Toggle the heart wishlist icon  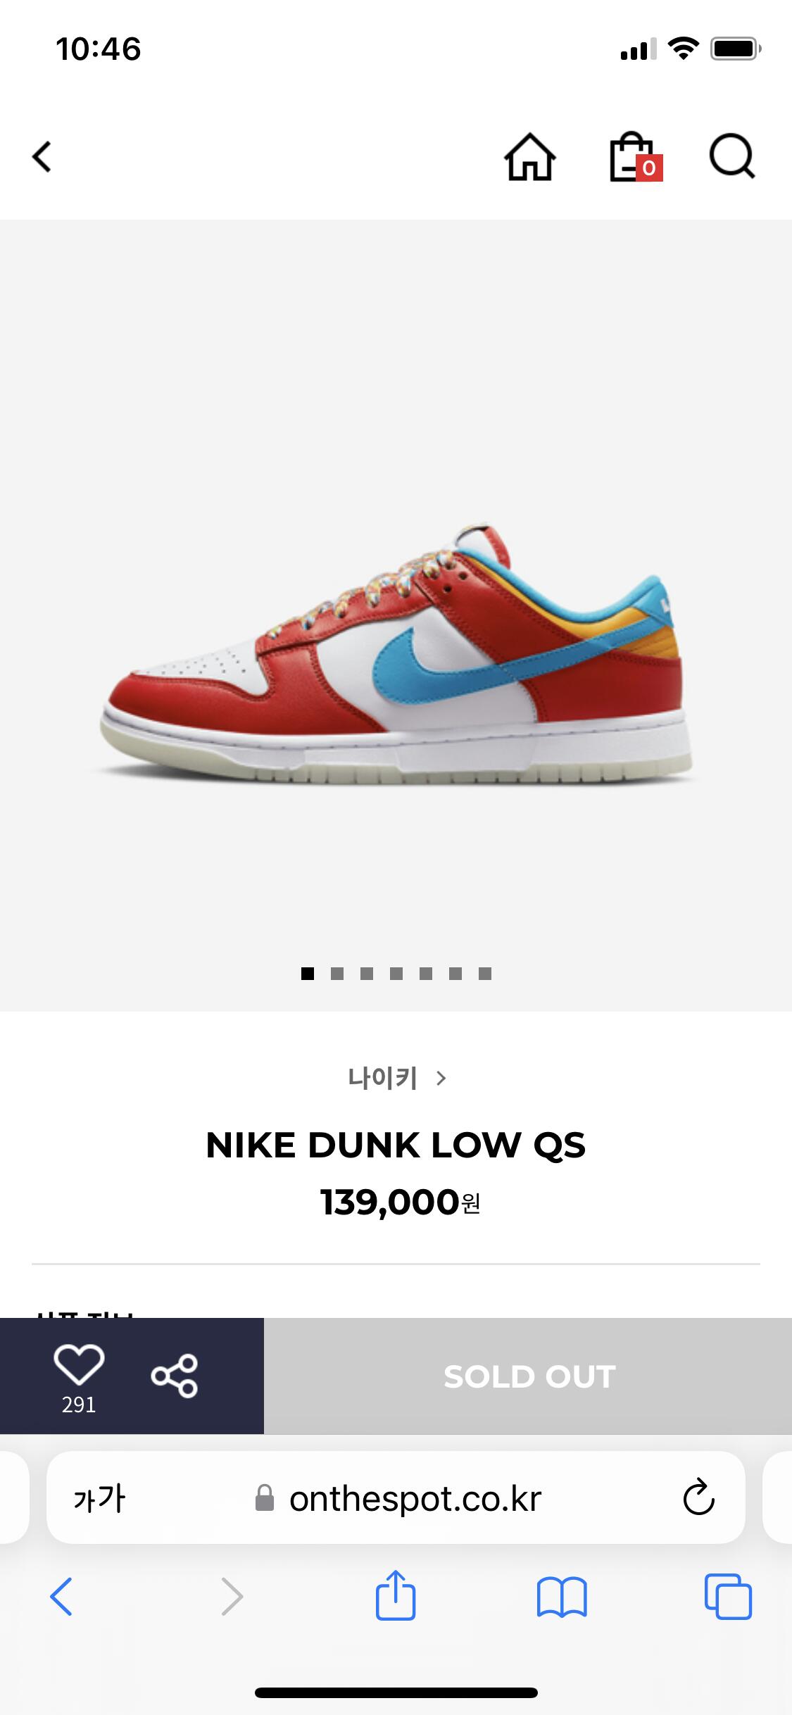79,1366
